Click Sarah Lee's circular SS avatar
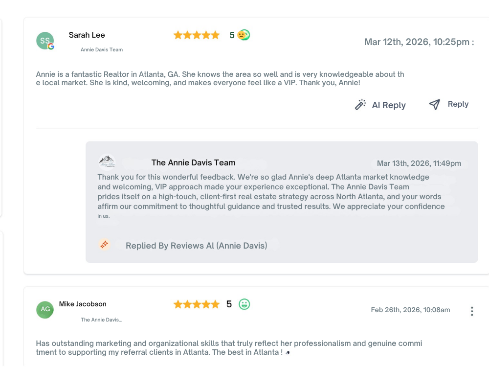The image size is (489, 367). pyautogui.click(x=44, y=40)
